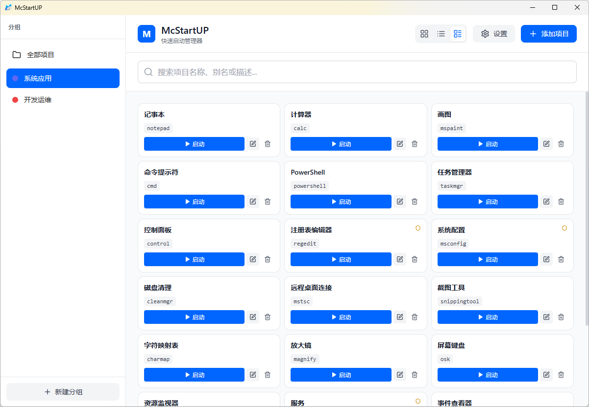Launch 字符映射表 with 启动 button
The width and height of the screenshot is (589, 407).
point(194,375)
